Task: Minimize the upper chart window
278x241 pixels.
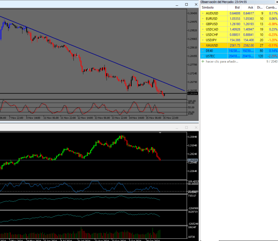Action: click(177, 4)
